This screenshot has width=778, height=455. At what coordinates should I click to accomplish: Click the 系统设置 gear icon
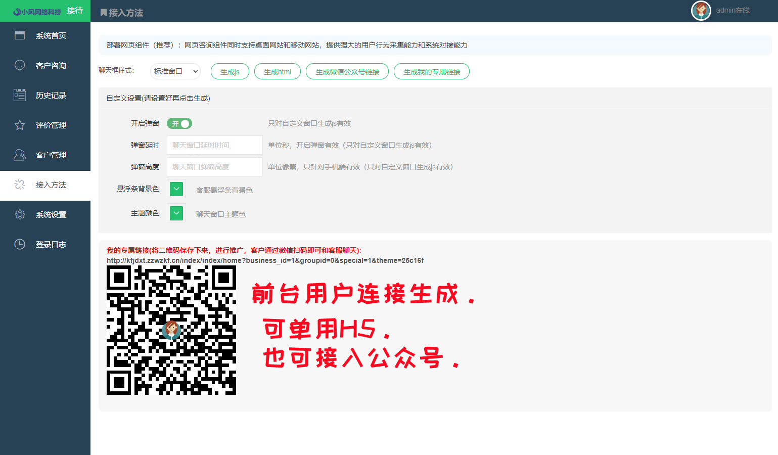pos(20,214)
